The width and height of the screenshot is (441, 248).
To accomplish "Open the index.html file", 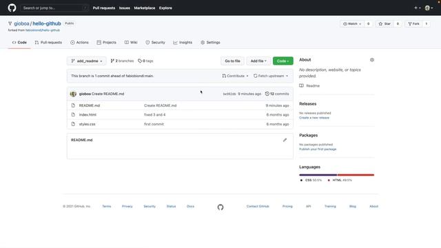I will [x=88, y=115].
